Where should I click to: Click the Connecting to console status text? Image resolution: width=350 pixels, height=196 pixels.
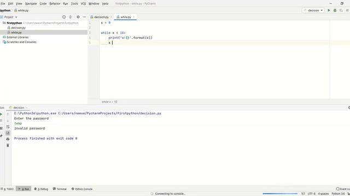click(170, 194)
